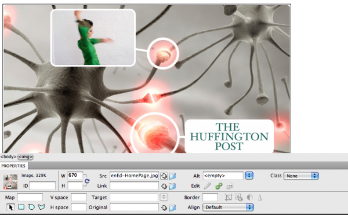
Task: Click the W width input field
Action: click(x=75, y=176)
